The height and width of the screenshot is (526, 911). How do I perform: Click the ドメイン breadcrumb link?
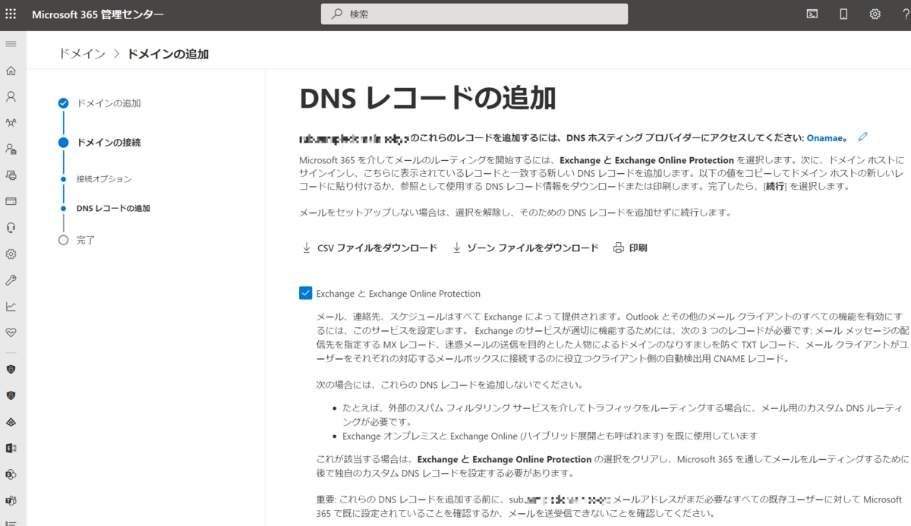point(81,54)
